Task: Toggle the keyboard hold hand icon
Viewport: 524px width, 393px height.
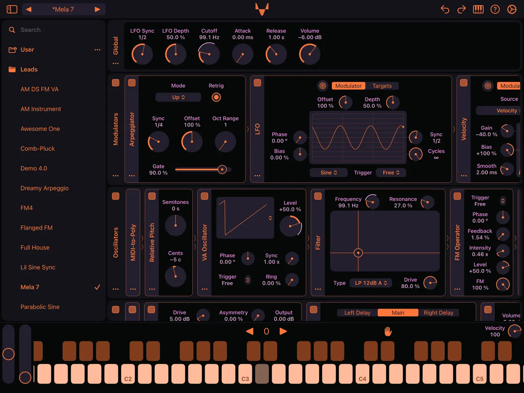Action: (388, 331)
